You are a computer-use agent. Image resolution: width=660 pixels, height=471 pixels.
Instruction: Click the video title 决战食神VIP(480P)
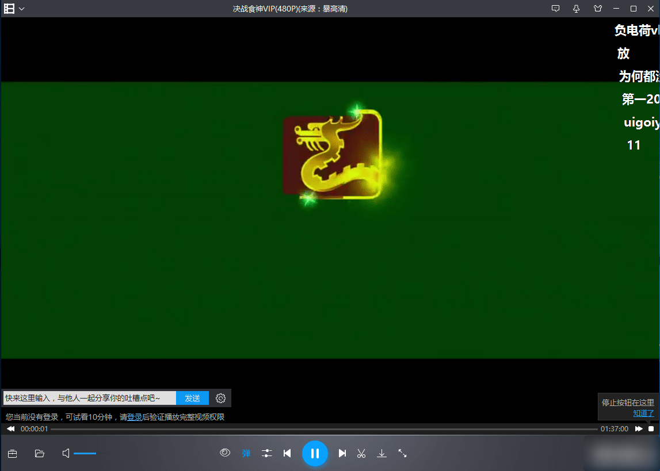pyautogui.click(x=265, y=9)
